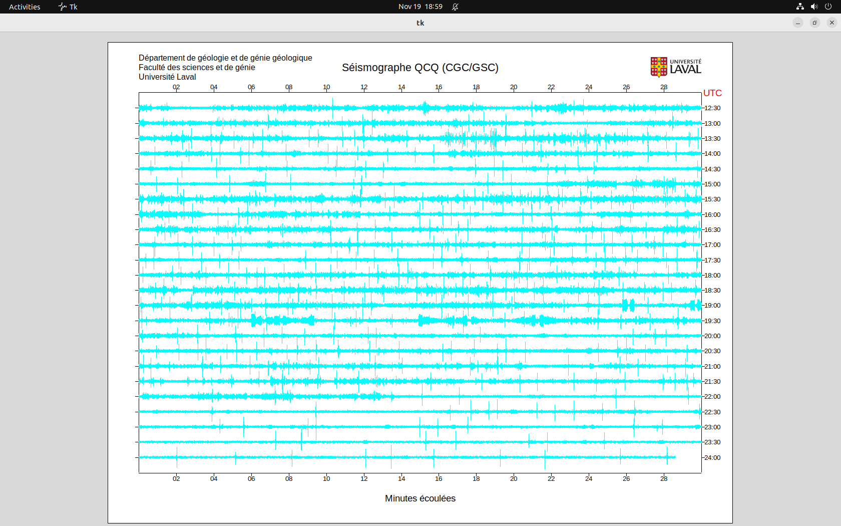Close the tk window
841x526 pixels.
click(x=832, y=23)
